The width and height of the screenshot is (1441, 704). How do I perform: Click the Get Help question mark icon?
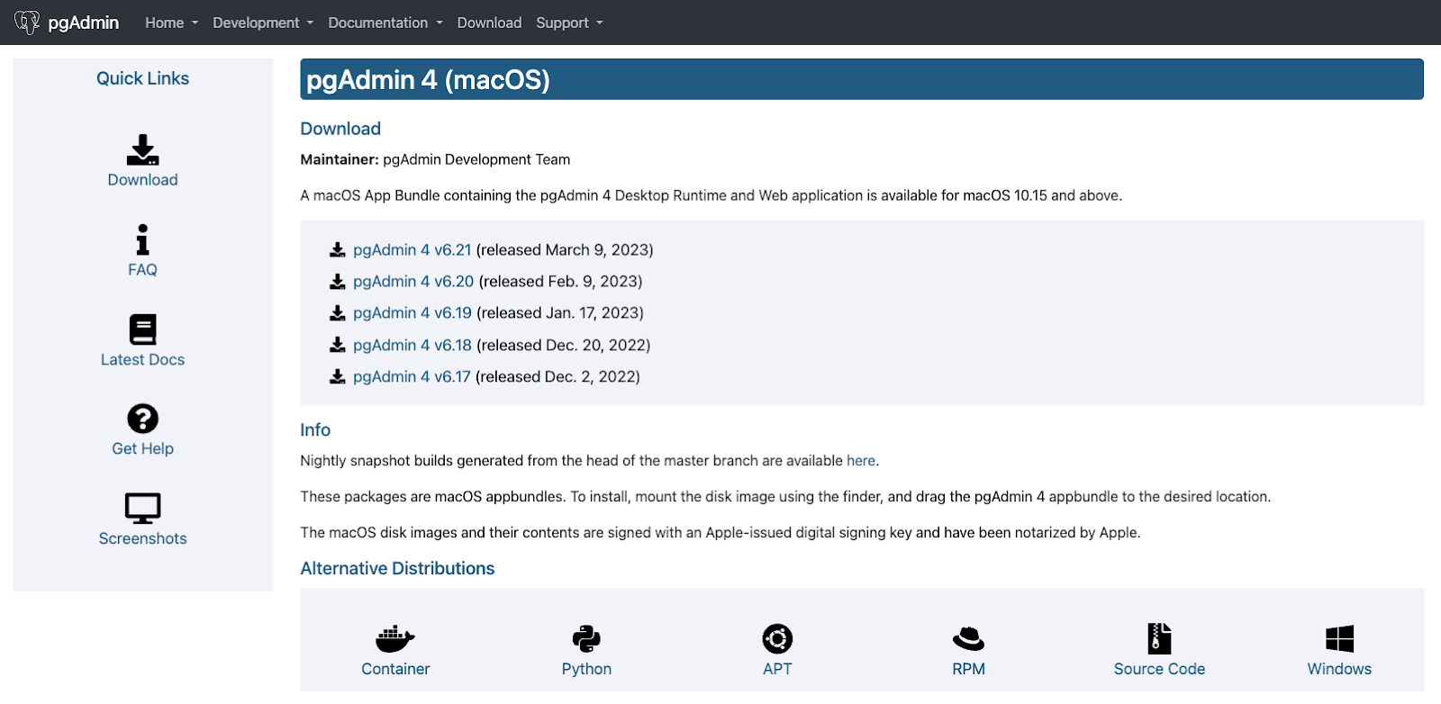[x=142, y=419]
